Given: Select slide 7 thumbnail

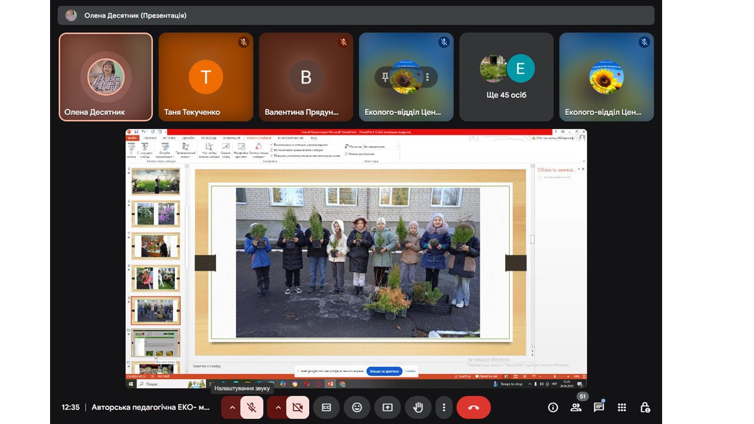Looking at the screenshot, I should (156, 246).
